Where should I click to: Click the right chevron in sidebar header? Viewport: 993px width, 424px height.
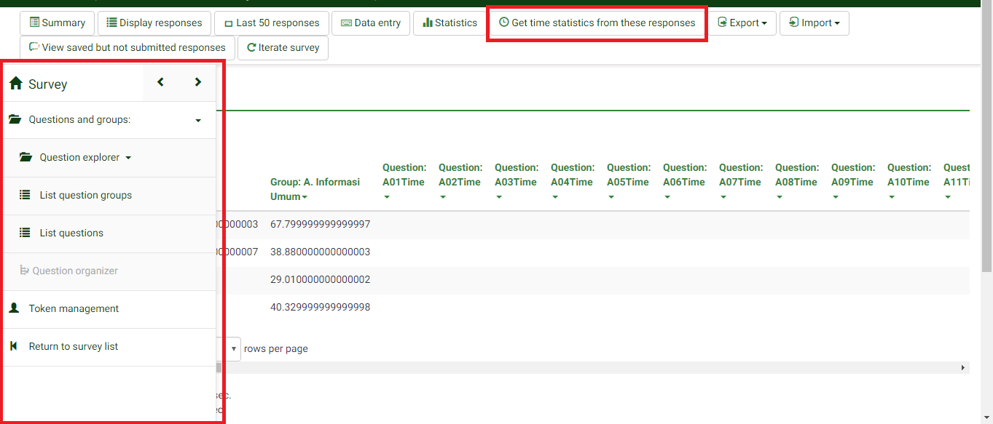[197, 82]
